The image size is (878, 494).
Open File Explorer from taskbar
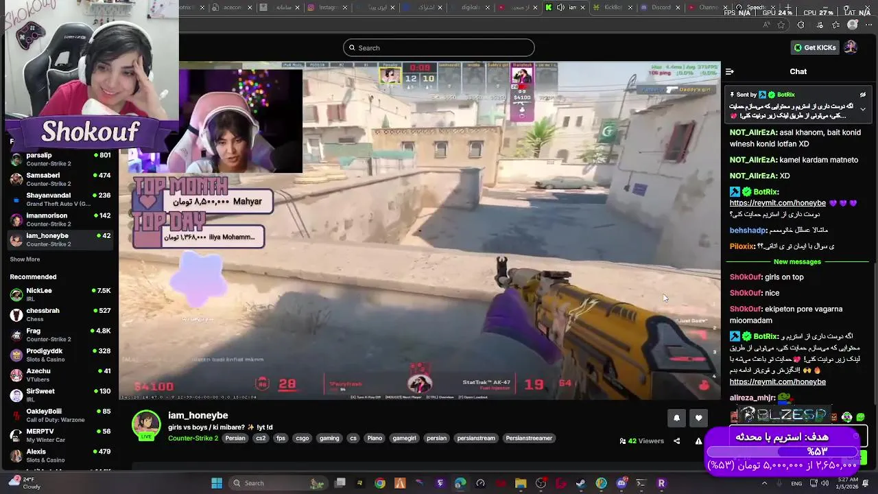click(x=521, y=483)
